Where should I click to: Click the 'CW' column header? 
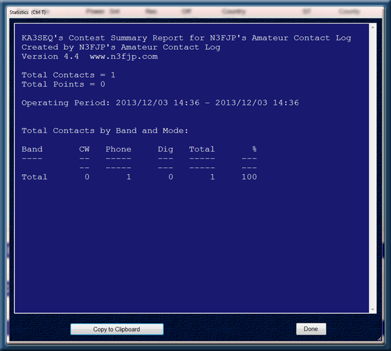(85, 149)
